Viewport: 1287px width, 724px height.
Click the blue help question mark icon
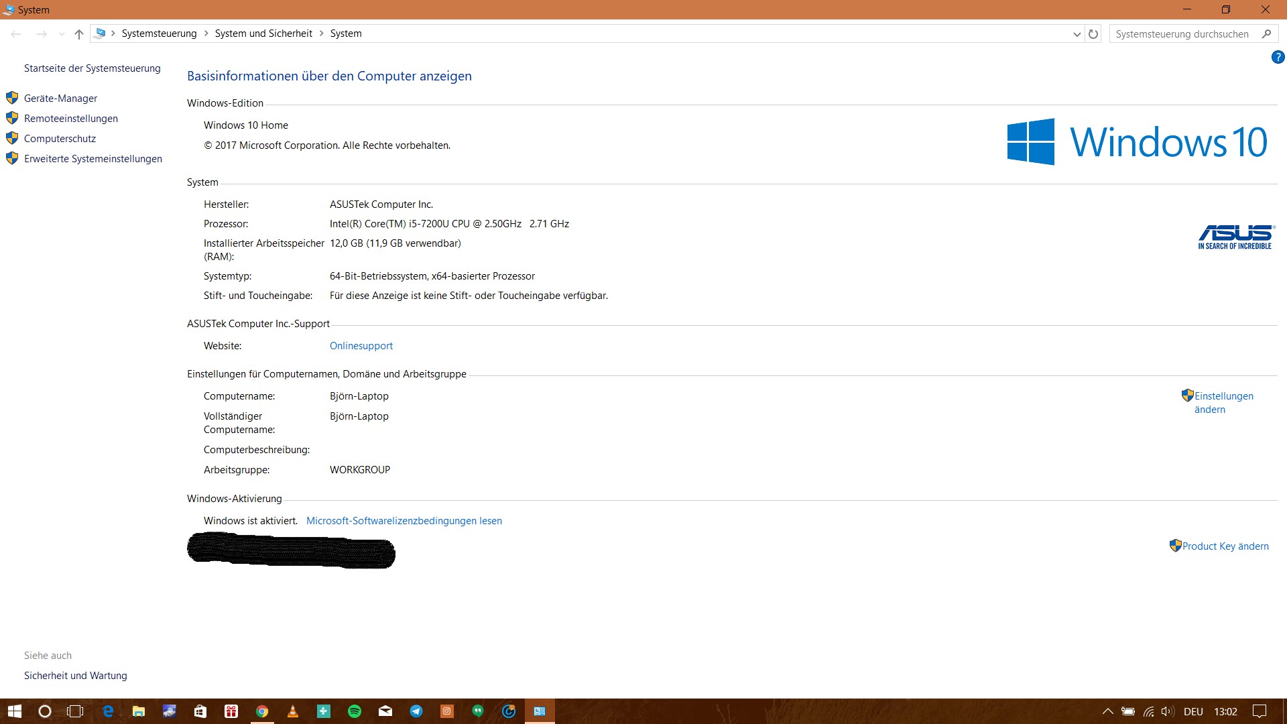point(1278,58)
